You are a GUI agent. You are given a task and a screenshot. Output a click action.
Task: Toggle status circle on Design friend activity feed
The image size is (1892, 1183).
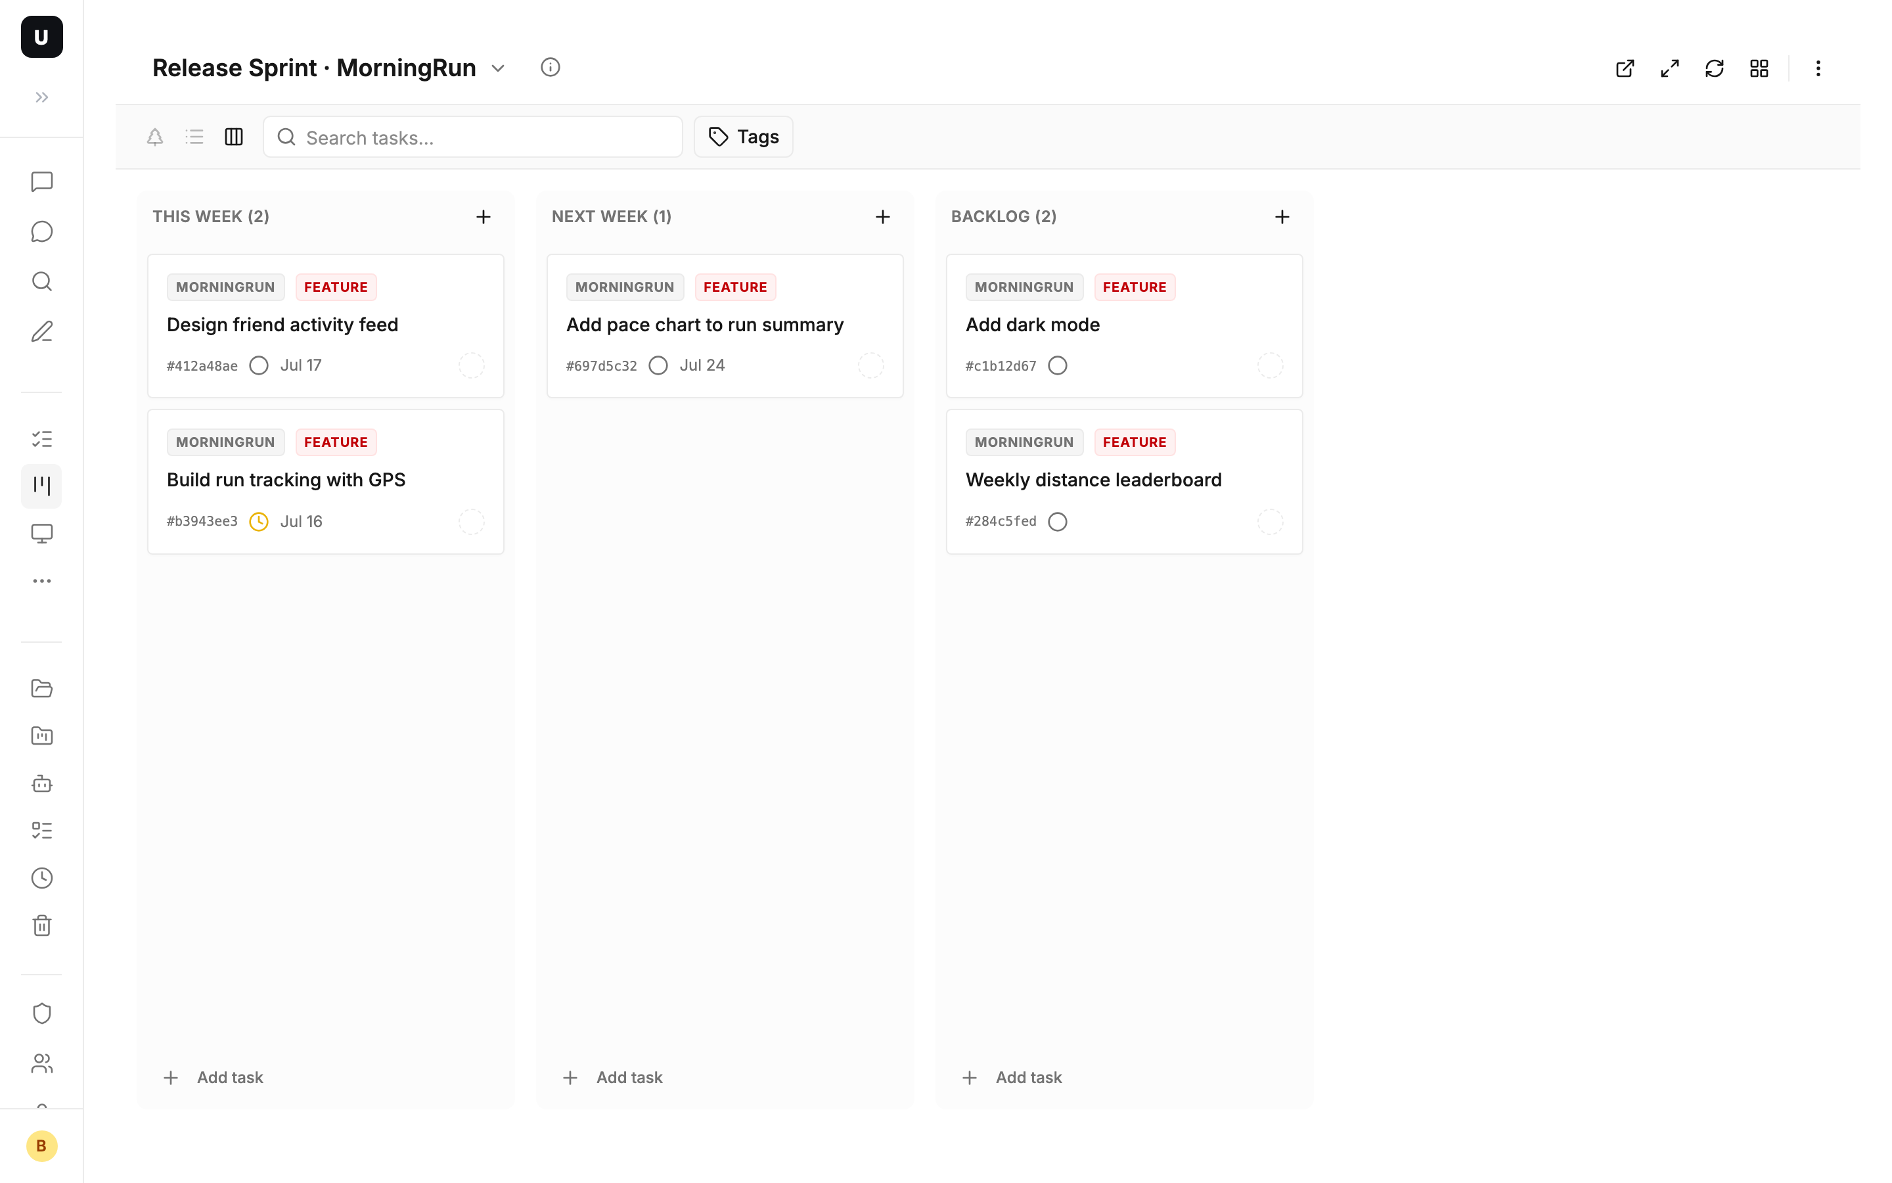(259, 365)
